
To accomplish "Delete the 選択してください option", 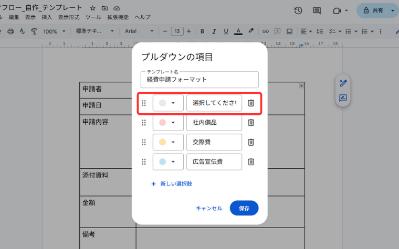I will point(251,103).
